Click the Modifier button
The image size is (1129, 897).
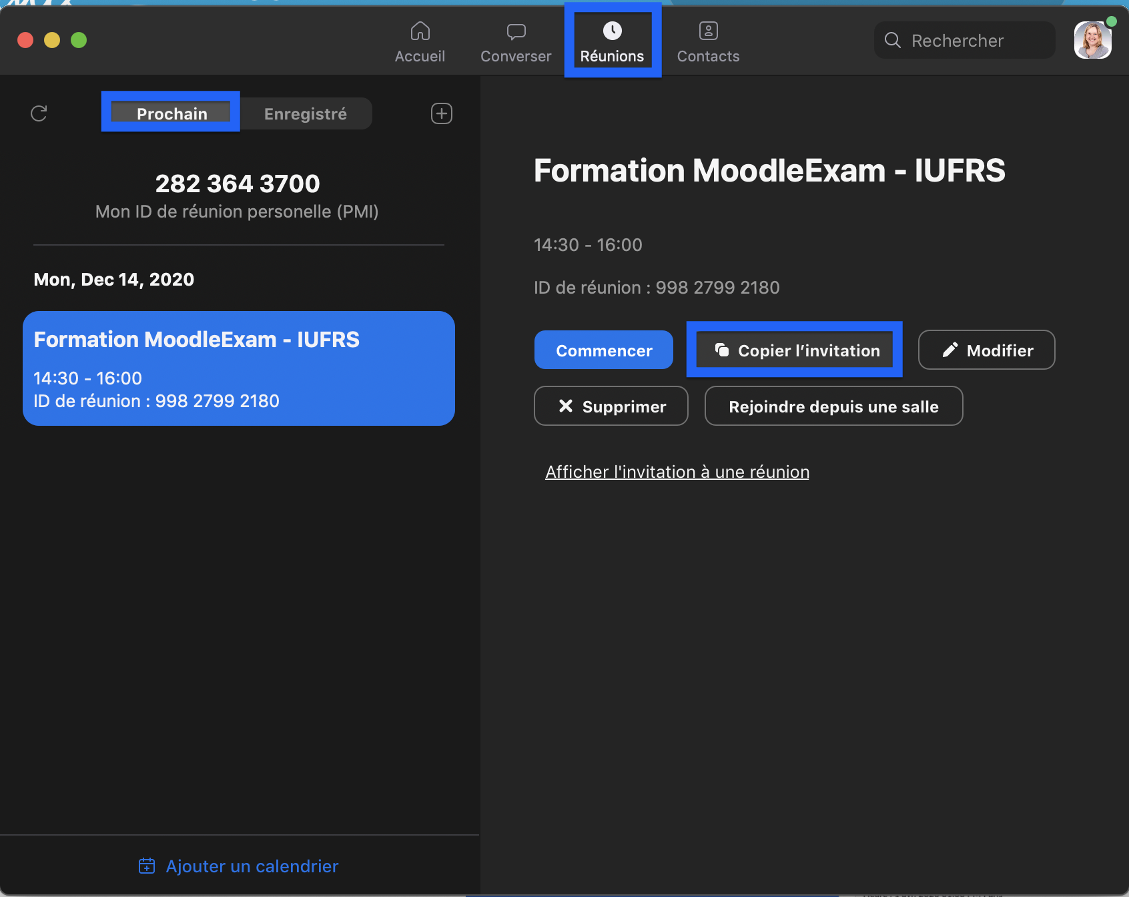coord(986,350)
